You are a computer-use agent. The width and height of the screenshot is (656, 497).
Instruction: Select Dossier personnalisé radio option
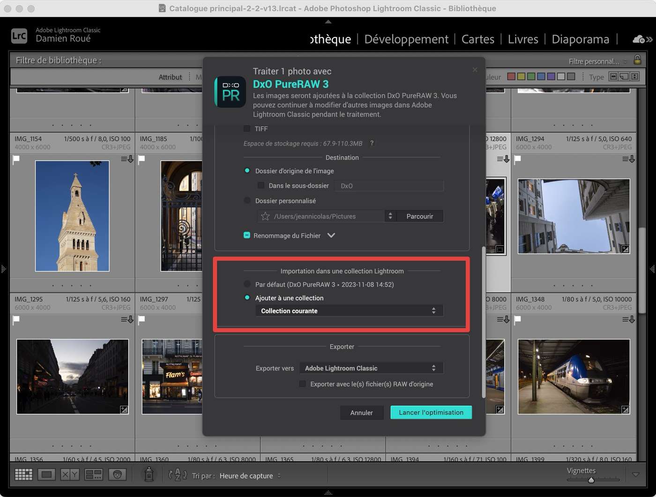[247, 200]
